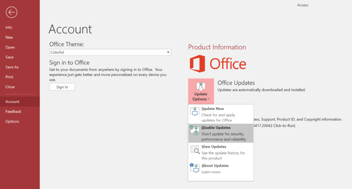Click 'Updates are automatically downloaded and installed' text
The width and height of the screenshot is (352, 189).
[262, 90]
